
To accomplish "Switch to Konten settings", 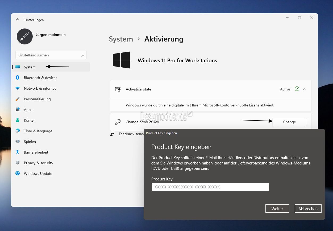I will [51, 120].
